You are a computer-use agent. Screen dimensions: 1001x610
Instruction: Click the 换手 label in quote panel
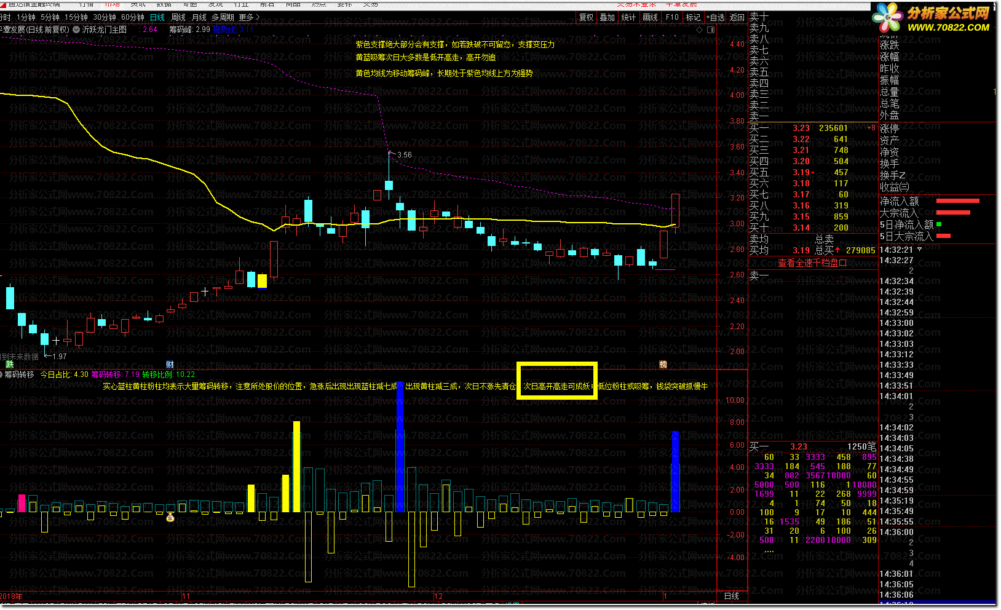pyautogui.click(x=889, y=164)
